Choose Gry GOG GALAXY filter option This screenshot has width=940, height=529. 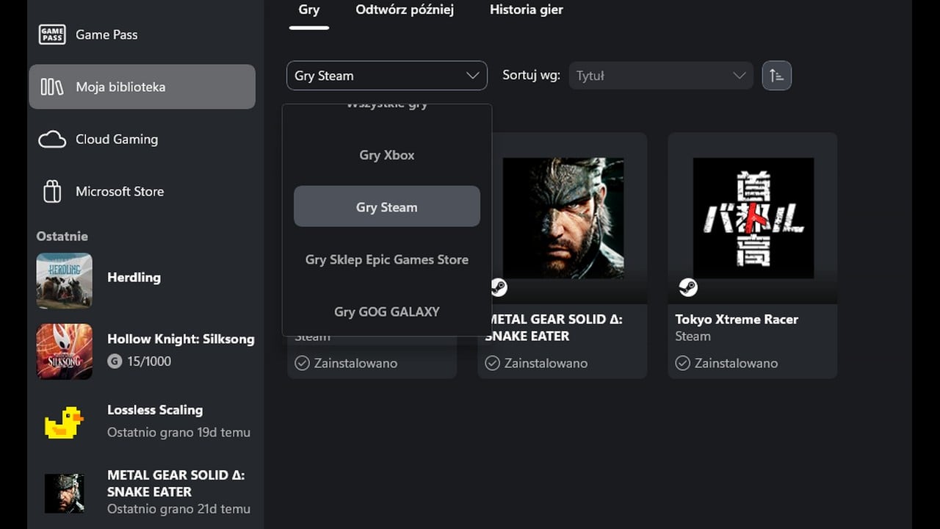click(x=387, y=312)
